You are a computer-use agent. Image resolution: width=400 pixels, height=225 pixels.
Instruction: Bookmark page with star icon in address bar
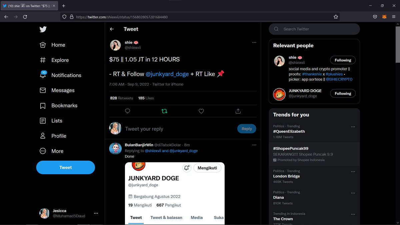[336, 17]
